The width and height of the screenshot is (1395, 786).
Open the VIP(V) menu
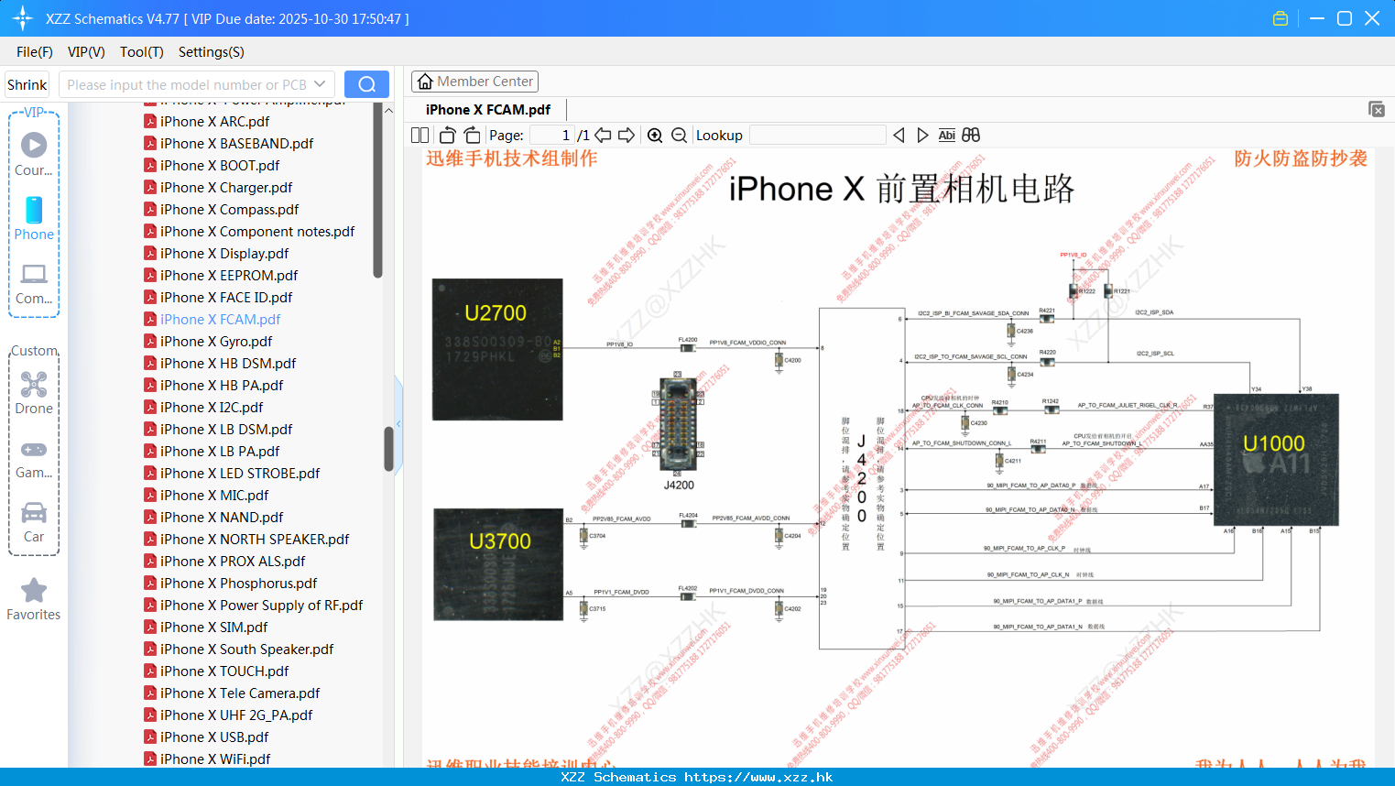click(x=86, y=52)
